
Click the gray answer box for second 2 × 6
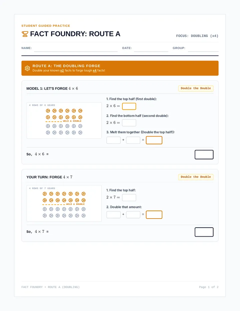[x=129, y=123]
